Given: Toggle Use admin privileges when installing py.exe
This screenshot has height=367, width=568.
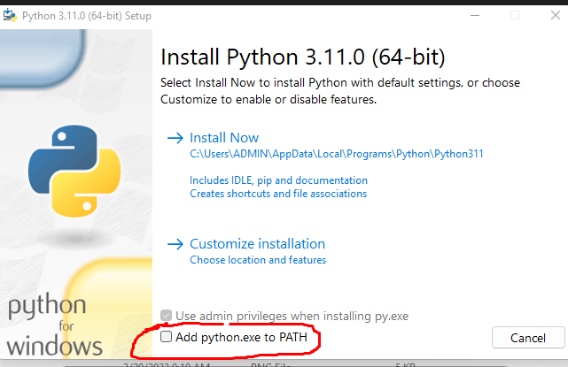Looking at the screenshot, I should coord(167,316).
